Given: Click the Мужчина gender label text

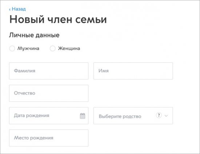Looking at the screenshot, I should click(x=28, y=49).
